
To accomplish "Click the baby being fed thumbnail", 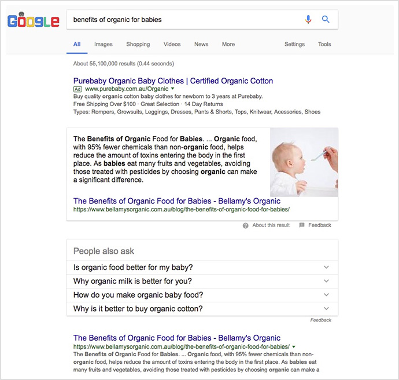I will coord(304,162).
